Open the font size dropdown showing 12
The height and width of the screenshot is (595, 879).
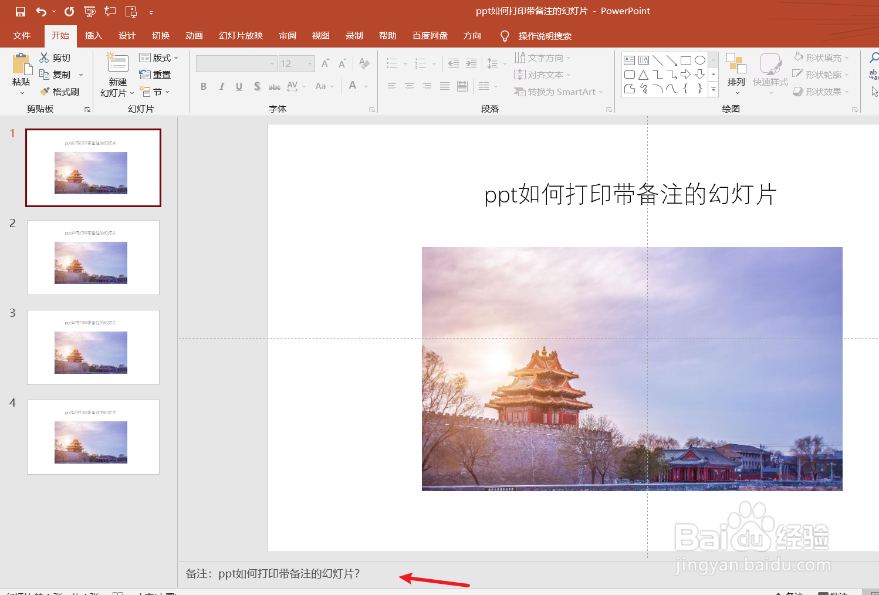[x=297, y=63]
